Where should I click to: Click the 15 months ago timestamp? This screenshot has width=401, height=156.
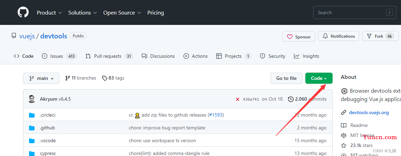[311, 141]
